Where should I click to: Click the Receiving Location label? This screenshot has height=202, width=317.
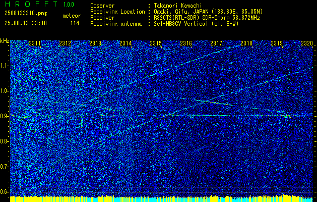117,12
